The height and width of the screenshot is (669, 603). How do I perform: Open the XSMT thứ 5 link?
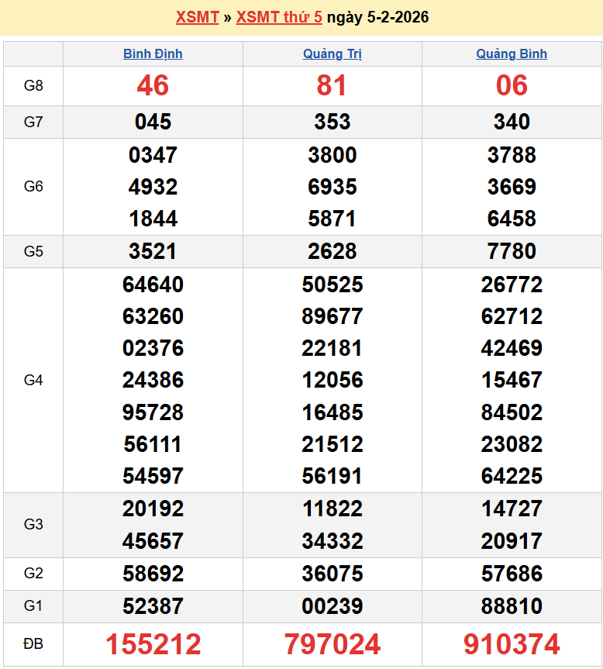point(279,17)
